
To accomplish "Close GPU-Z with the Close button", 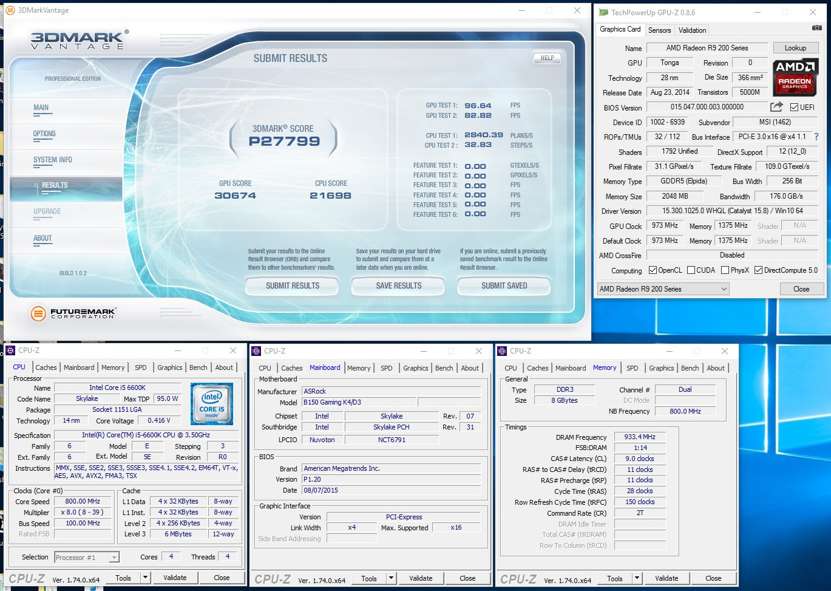I will tap(801, 289).
